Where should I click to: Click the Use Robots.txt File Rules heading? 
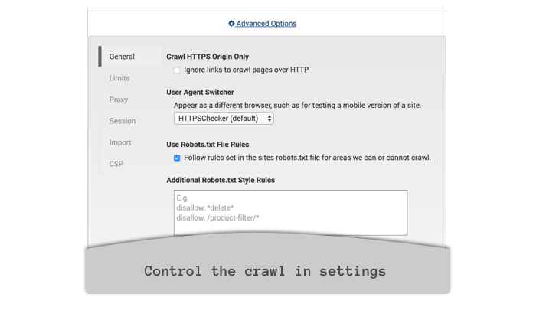click(208, 145)
